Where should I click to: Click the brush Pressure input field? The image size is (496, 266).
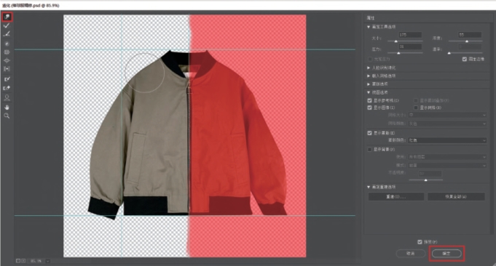(409, 47)
